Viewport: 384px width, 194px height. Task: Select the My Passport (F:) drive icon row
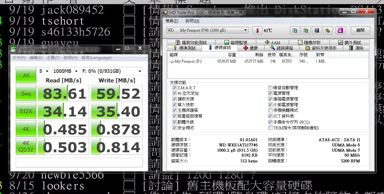pyautogui.click(x=269, y=61)
